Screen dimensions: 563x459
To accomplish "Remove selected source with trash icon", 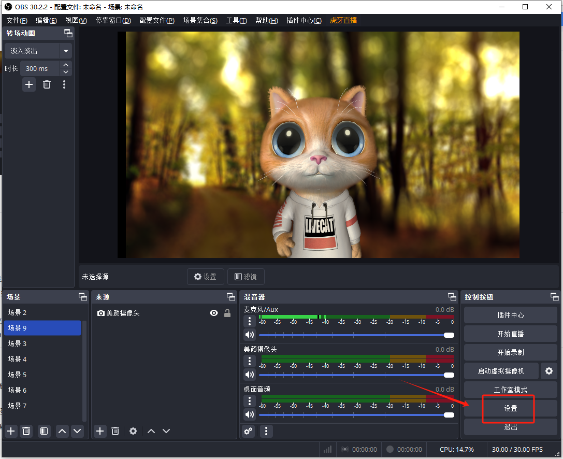I will 116,431.
